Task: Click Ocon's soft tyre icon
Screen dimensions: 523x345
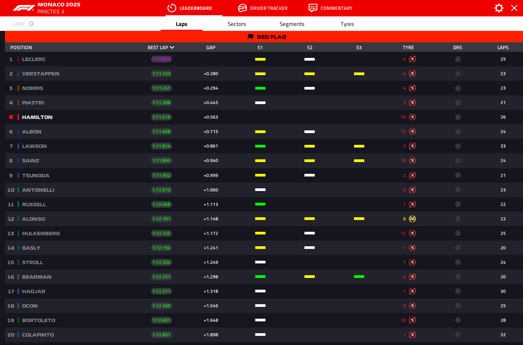Action: [412, 306]
